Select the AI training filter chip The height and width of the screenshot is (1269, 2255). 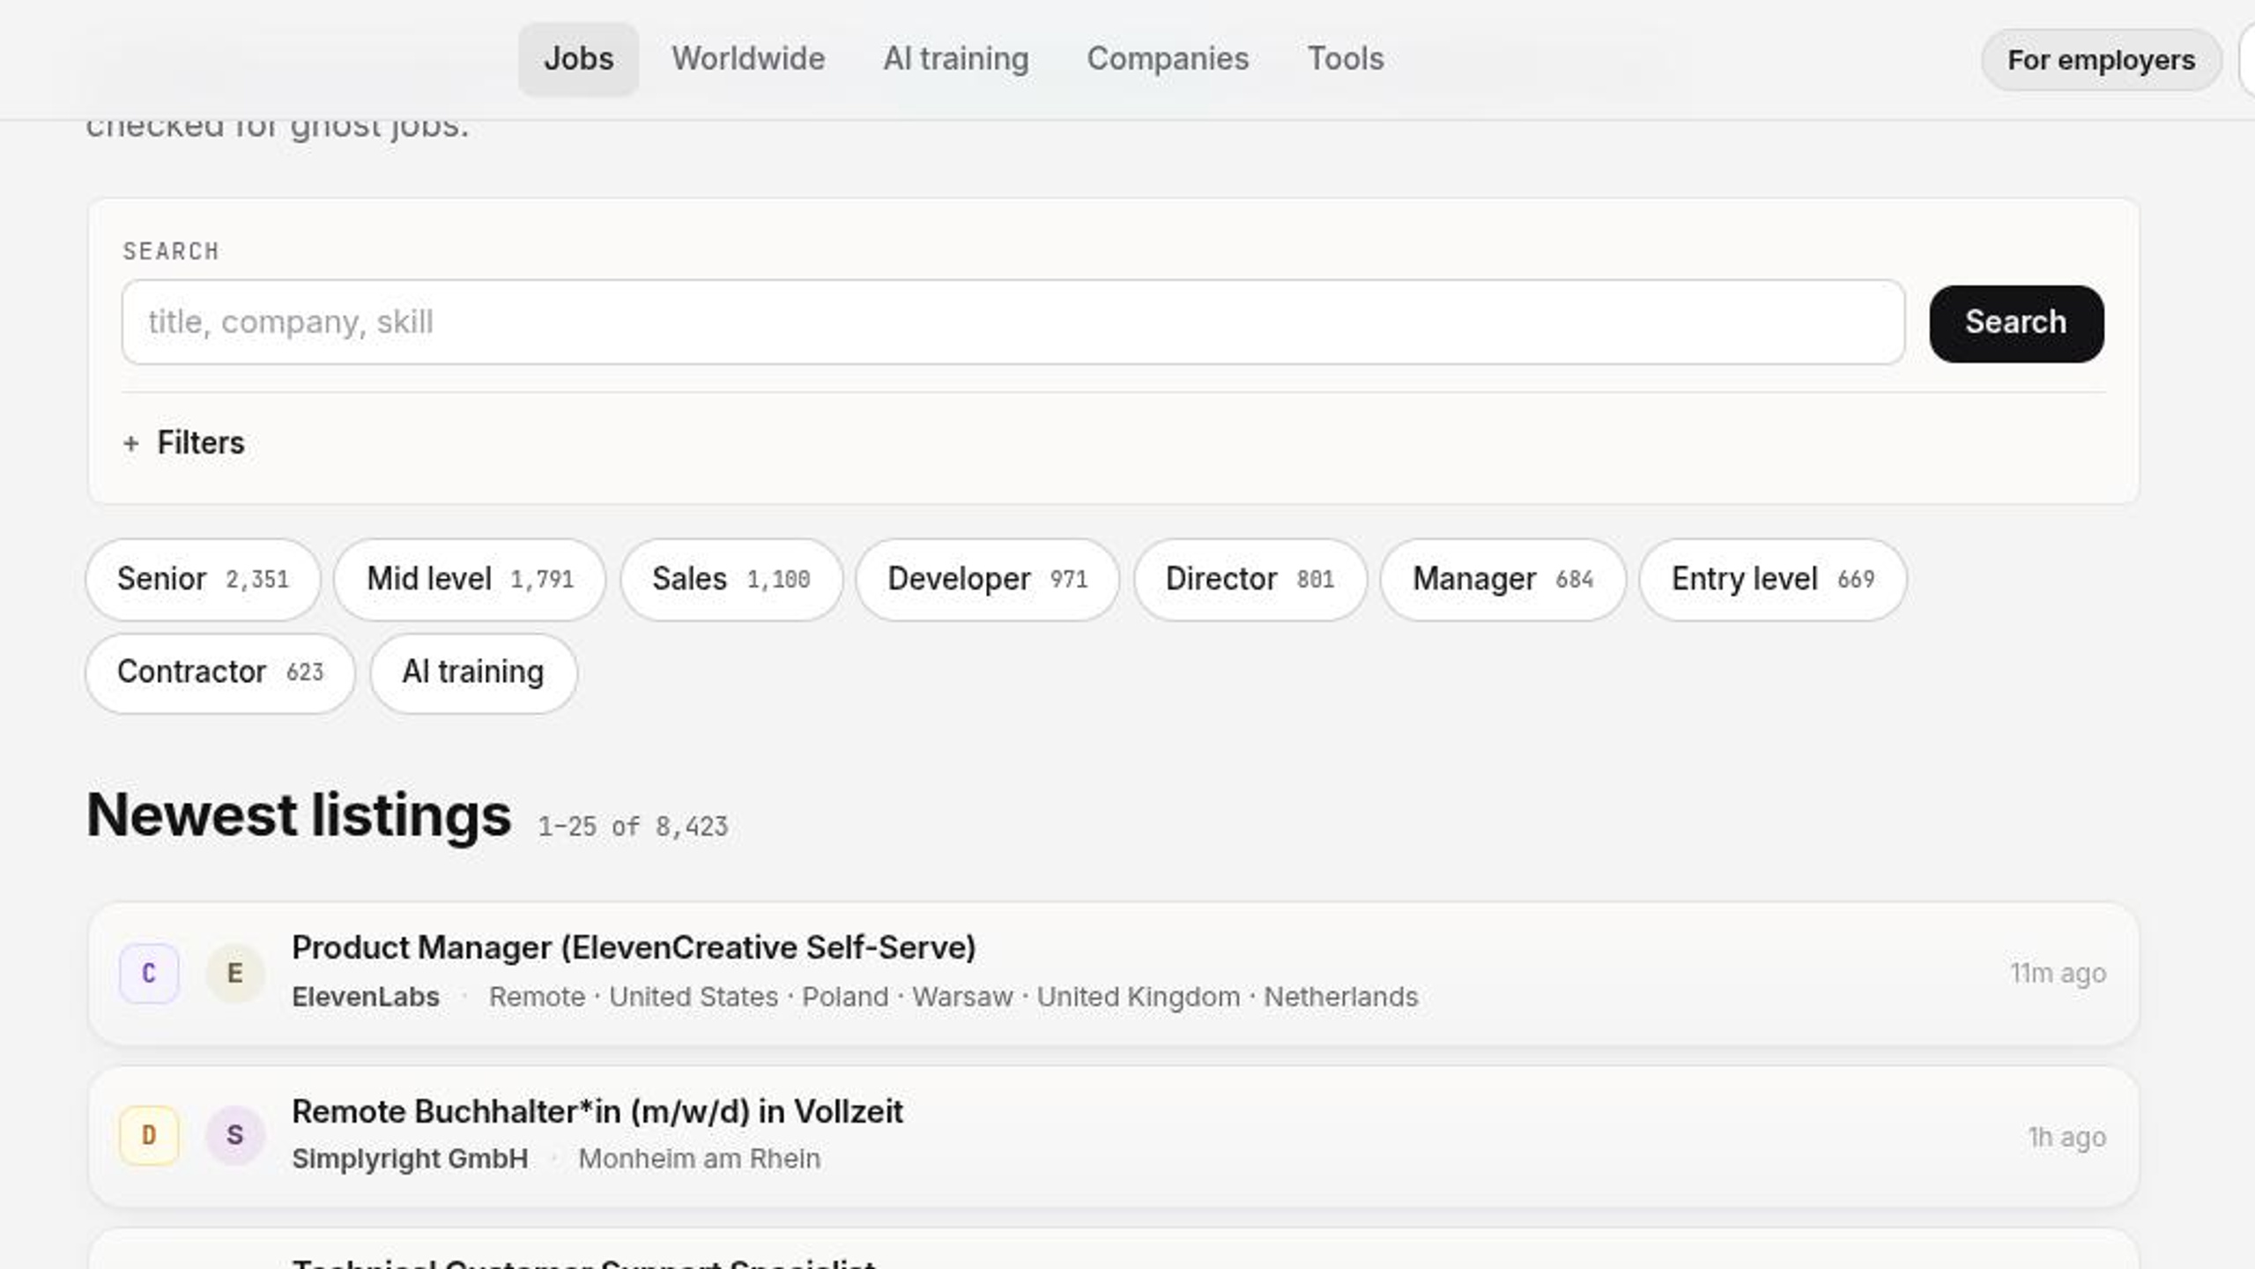[x=473, y=672]
